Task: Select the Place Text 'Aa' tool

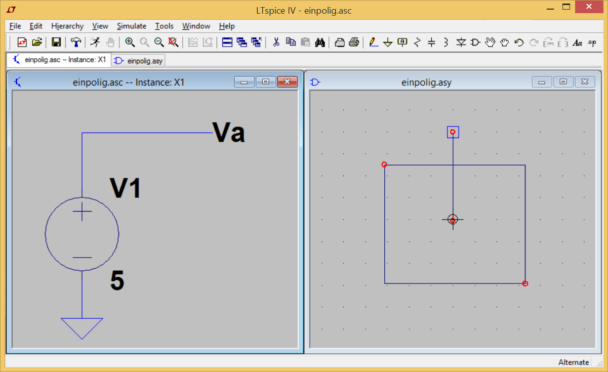Action: (577, 43)
